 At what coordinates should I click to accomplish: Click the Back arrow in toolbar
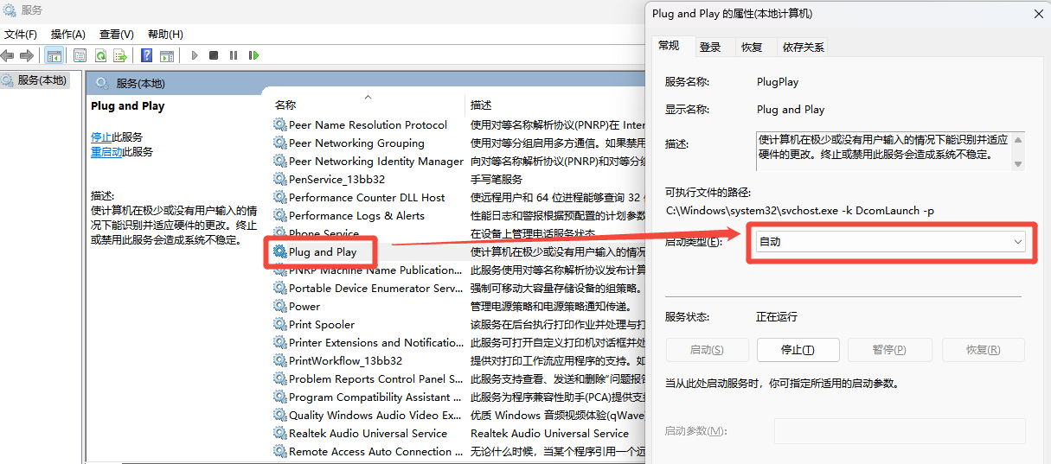pos(8,55)
